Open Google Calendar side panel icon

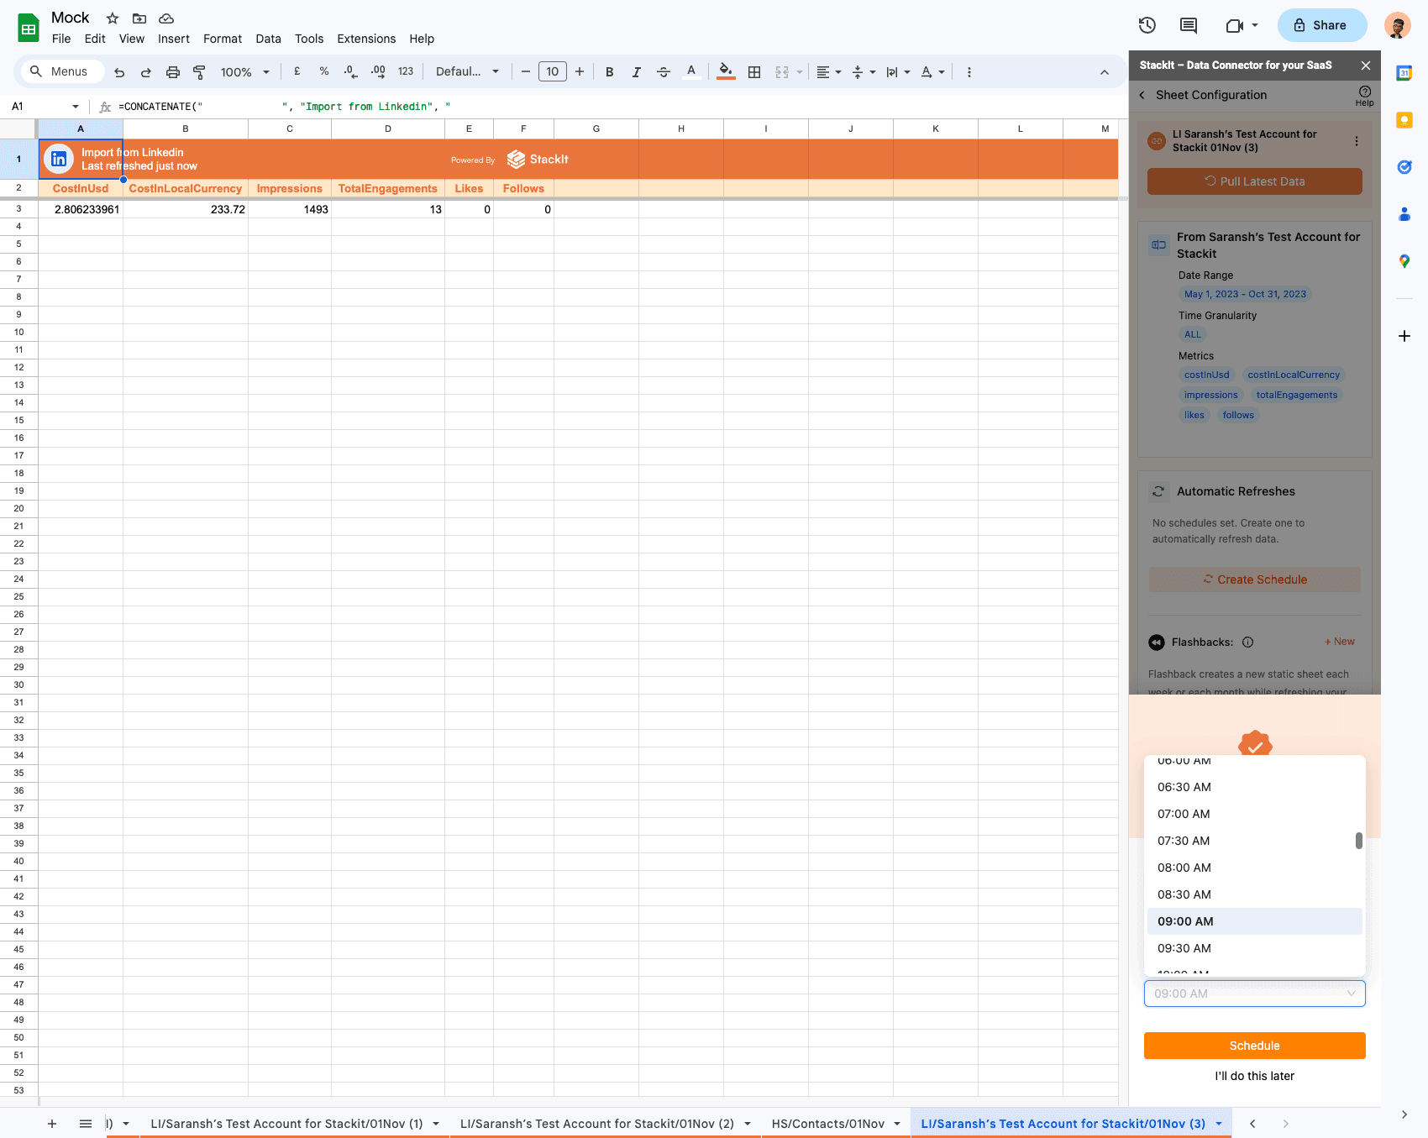pos(1404,73)
